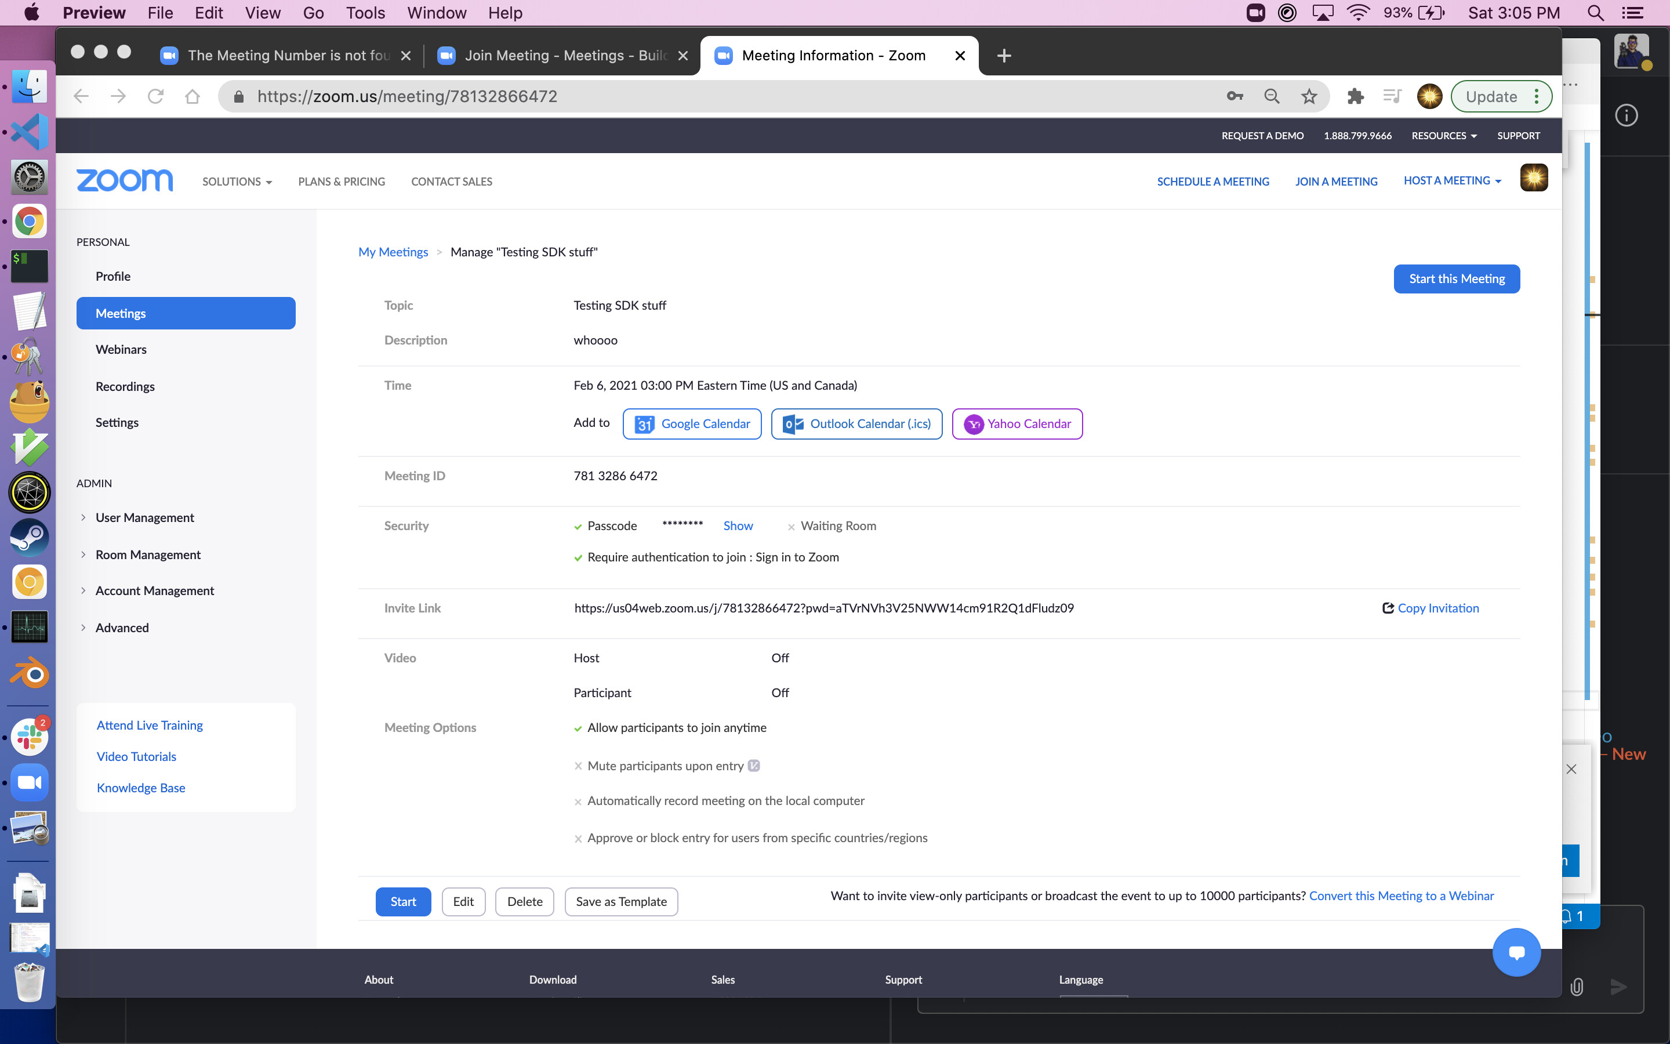Open the Tools menu
The width and height of the screenshot is (1670, 1044).
(x=365, y=13)
